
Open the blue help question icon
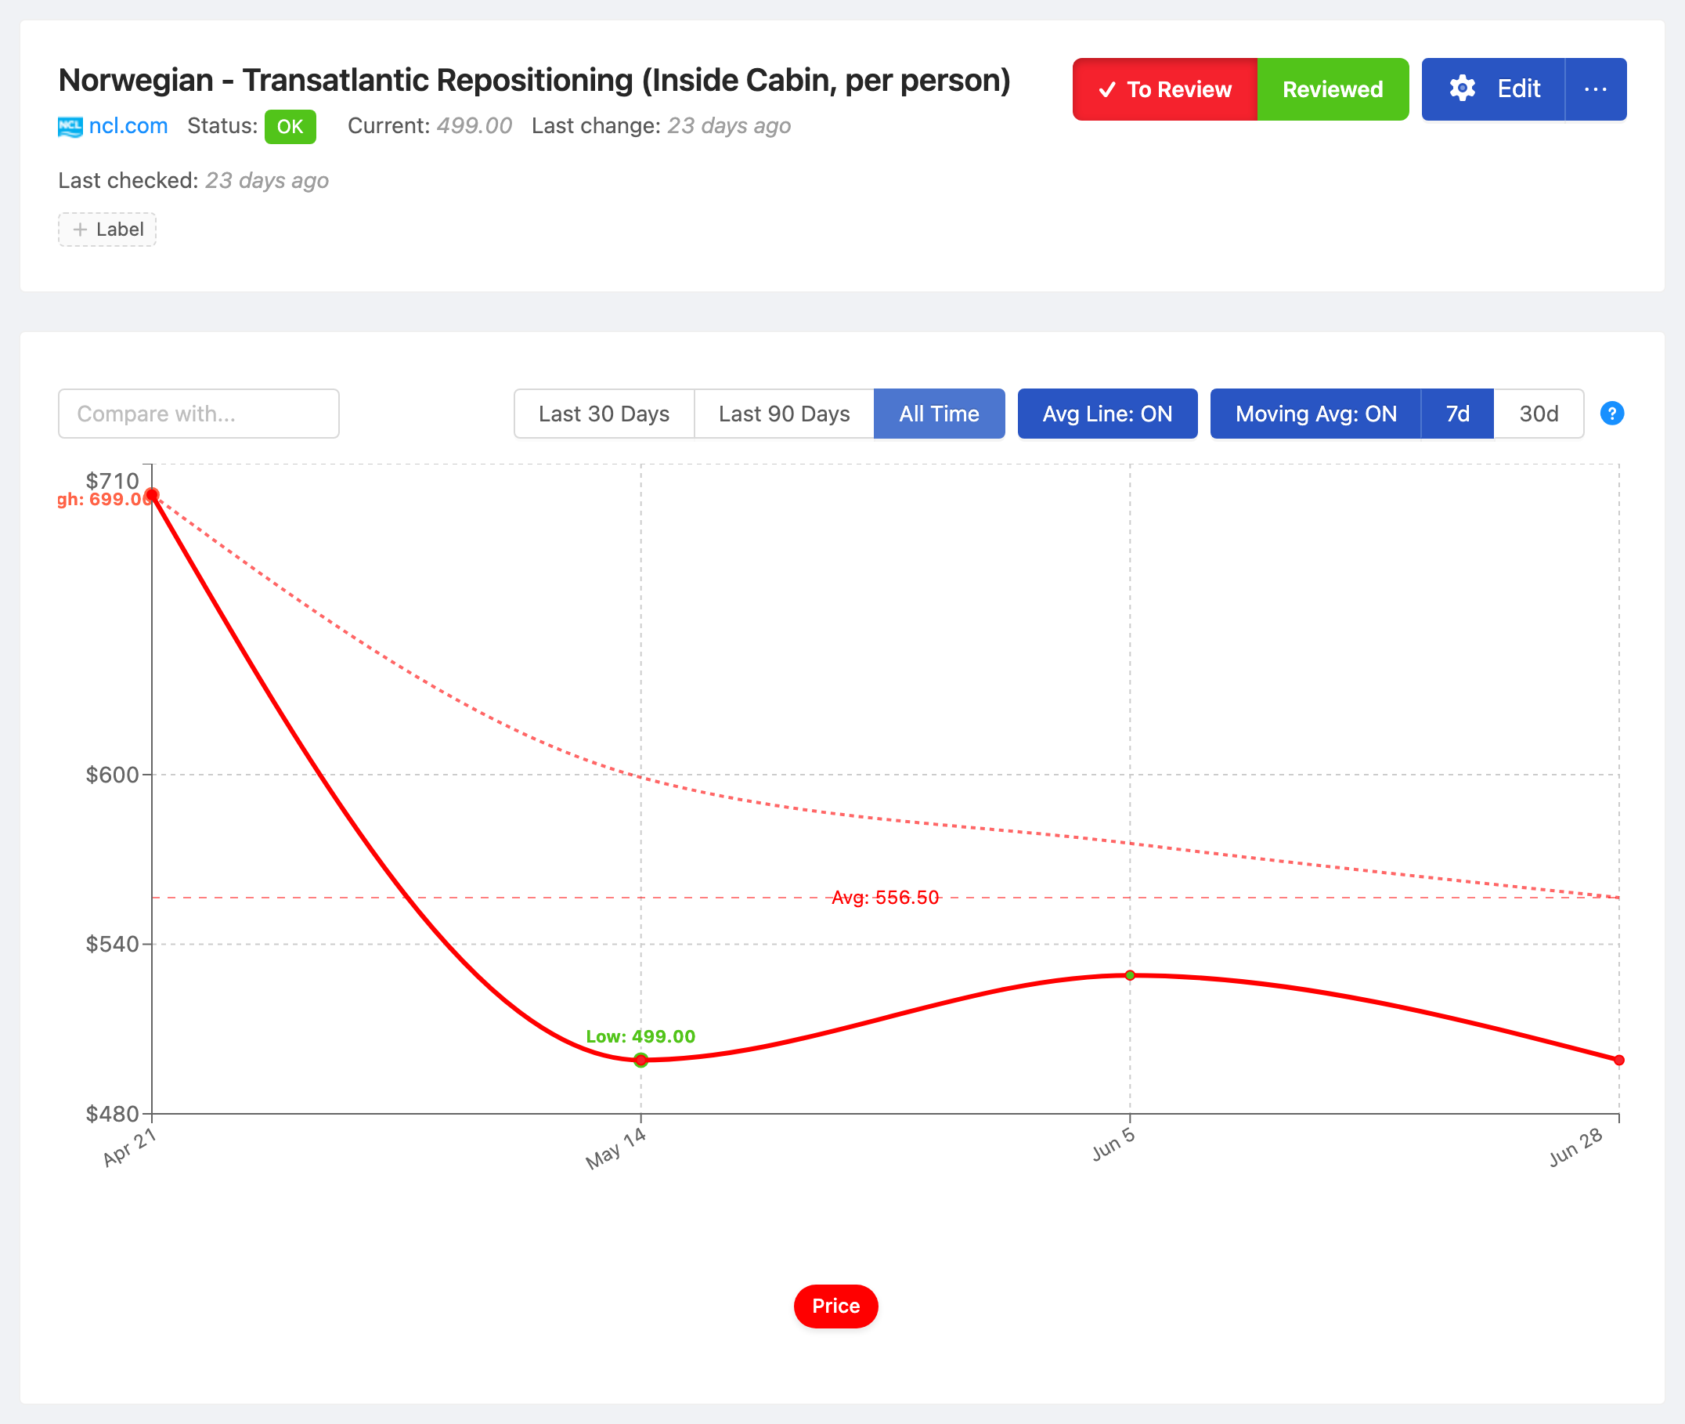click(1611, 414)
